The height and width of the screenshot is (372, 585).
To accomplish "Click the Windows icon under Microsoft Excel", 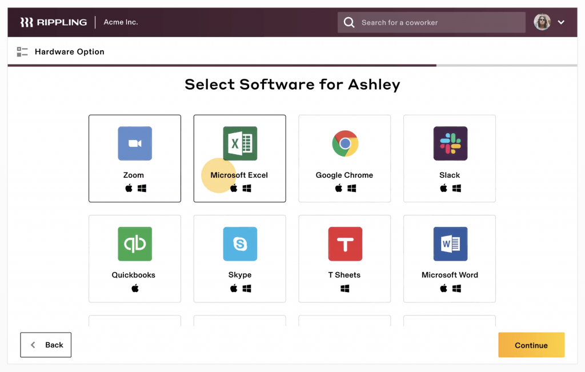I will click(247, 189).
